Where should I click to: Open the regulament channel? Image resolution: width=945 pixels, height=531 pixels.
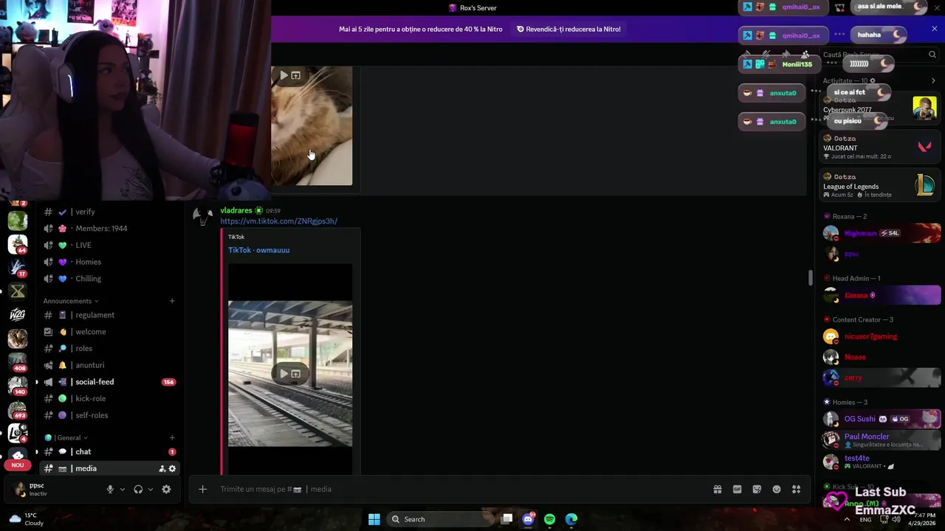tap(109, 315)
